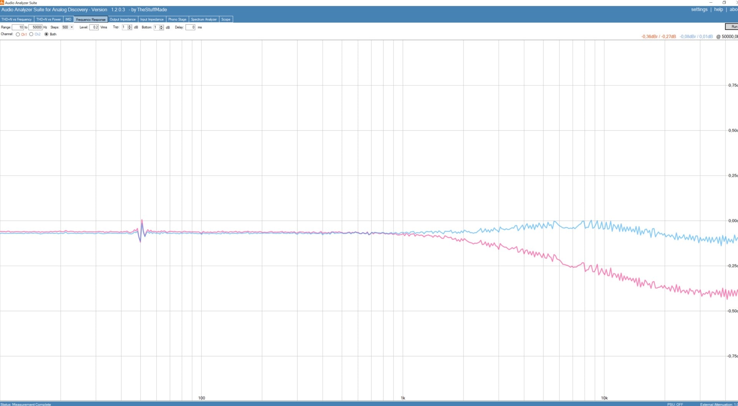Switch to the Scope tab
The image size is (738, 406).
226,19
